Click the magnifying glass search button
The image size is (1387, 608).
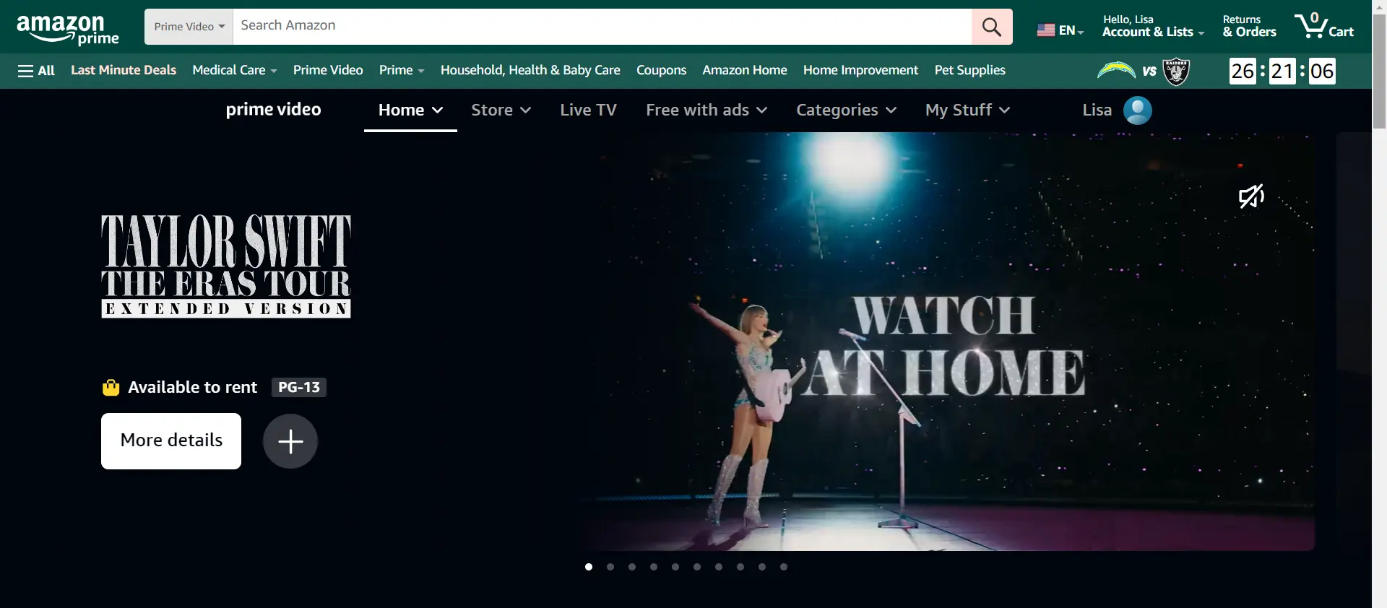point(992,27)
